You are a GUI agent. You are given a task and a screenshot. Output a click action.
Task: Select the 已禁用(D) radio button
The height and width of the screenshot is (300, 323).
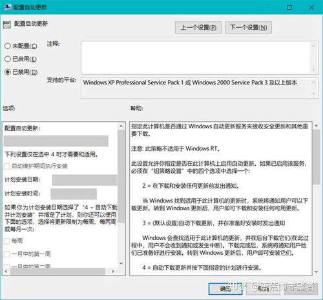(x=8, y=72)
